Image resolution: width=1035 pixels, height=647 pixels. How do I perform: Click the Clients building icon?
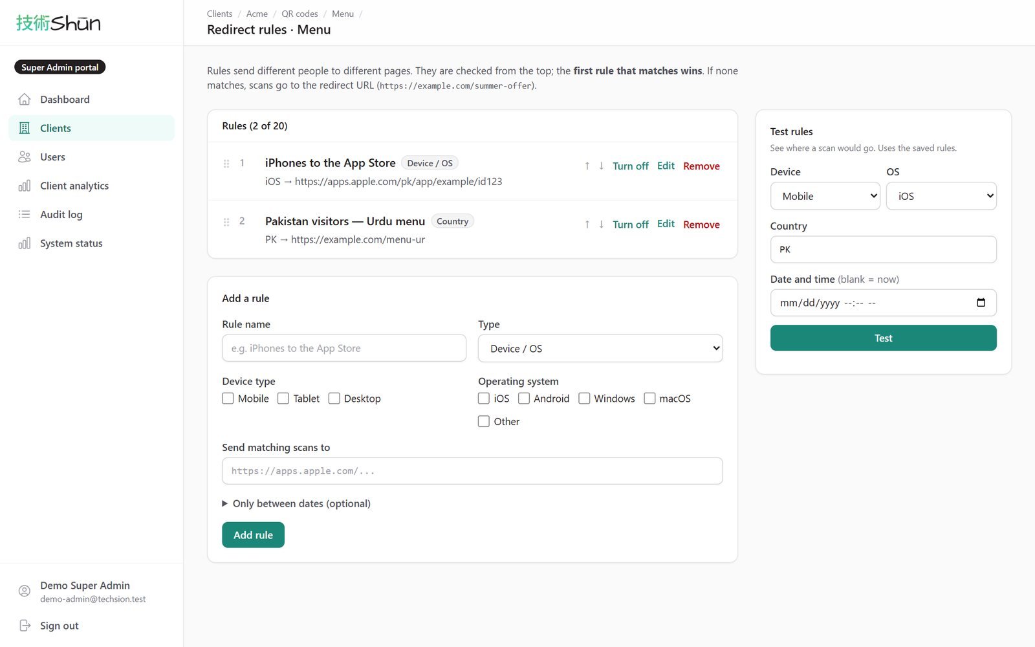25,128
